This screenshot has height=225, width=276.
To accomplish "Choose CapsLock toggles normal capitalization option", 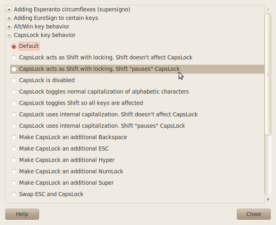I will (14, 92).
